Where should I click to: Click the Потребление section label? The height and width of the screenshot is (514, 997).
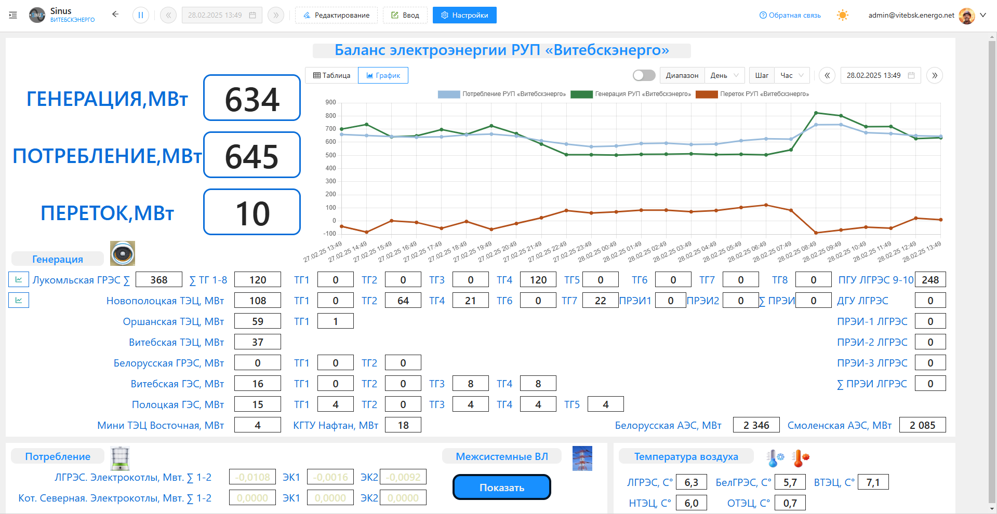pos(58,456)
